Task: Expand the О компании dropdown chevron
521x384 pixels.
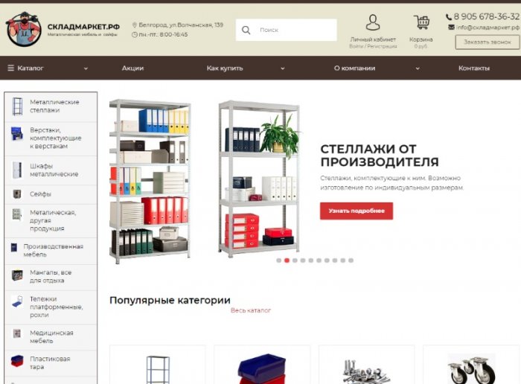Action: pyautogui.click(x=418, y=68)
